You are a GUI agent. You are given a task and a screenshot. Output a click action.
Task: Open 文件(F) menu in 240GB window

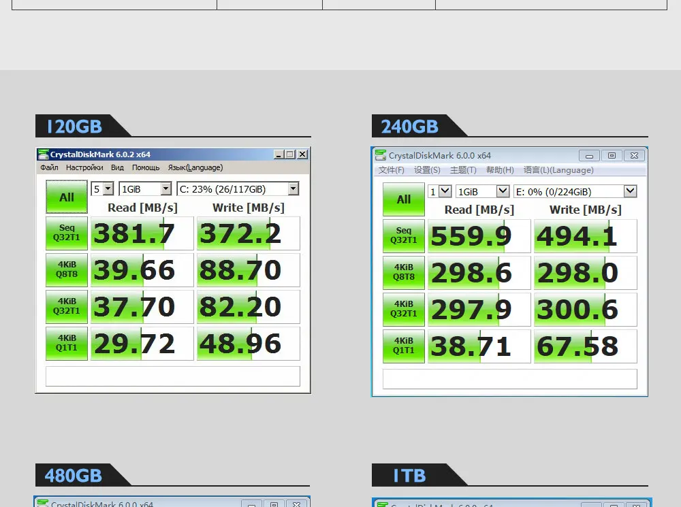click(x=392, y=170)
